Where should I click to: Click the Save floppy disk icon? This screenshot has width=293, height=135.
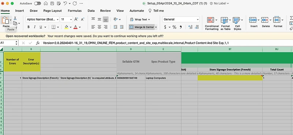52,3
